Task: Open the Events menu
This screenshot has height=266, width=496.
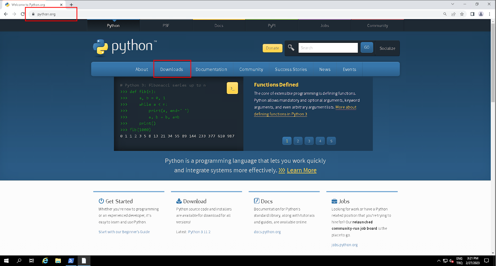Action: 349,69
